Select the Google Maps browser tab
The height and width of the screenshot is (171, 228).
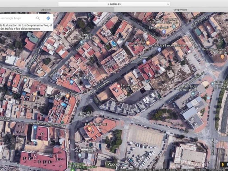pos(180,10)
